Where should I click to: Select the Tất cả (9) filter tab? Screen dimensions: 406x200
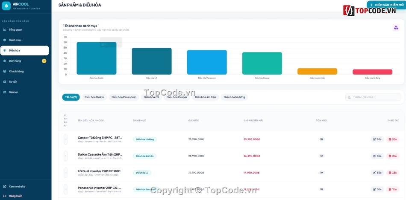pyautogui.click(x=71, y=97)
